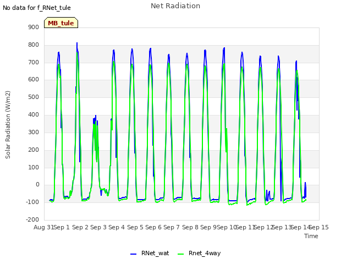This screenshot has width=352, height=264.
Task: Click the 400 y-axis tick label
Action: click(34, 115)
